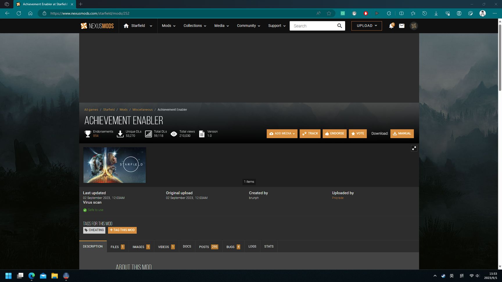Image resolution: width=502 pixels, height=282 pixels.
Task: Open Windows Start menu
Action: 8,276
